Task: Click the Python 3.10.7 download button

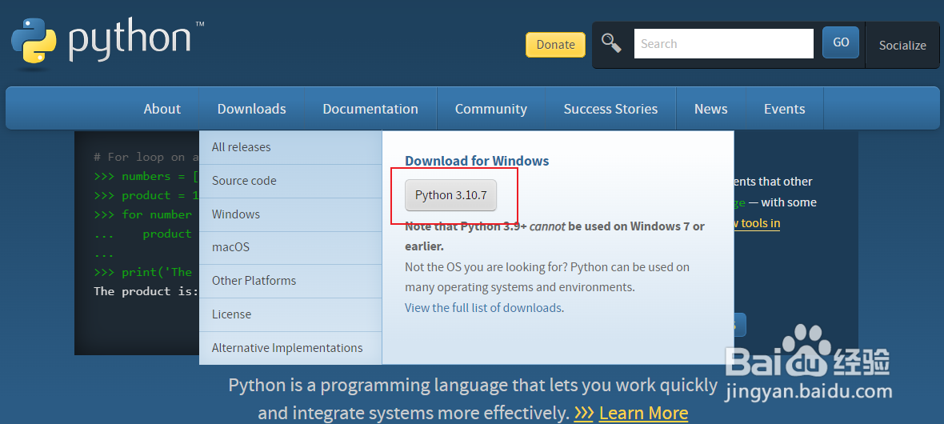Action: pos(451,195)
